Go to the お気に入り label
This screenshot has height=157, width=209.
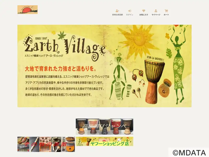[x=144, y=15]
